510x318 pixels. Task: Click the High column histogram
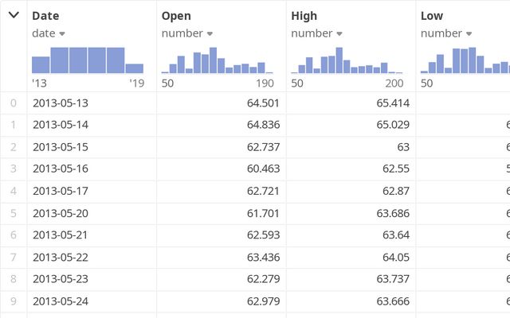(346, 60)
